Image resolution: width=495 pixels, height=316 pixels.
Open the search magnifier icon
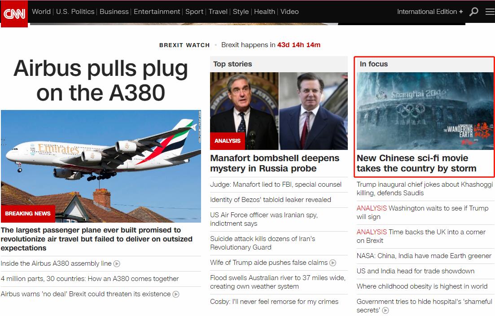pyautogui.click(x=474, y=12)
